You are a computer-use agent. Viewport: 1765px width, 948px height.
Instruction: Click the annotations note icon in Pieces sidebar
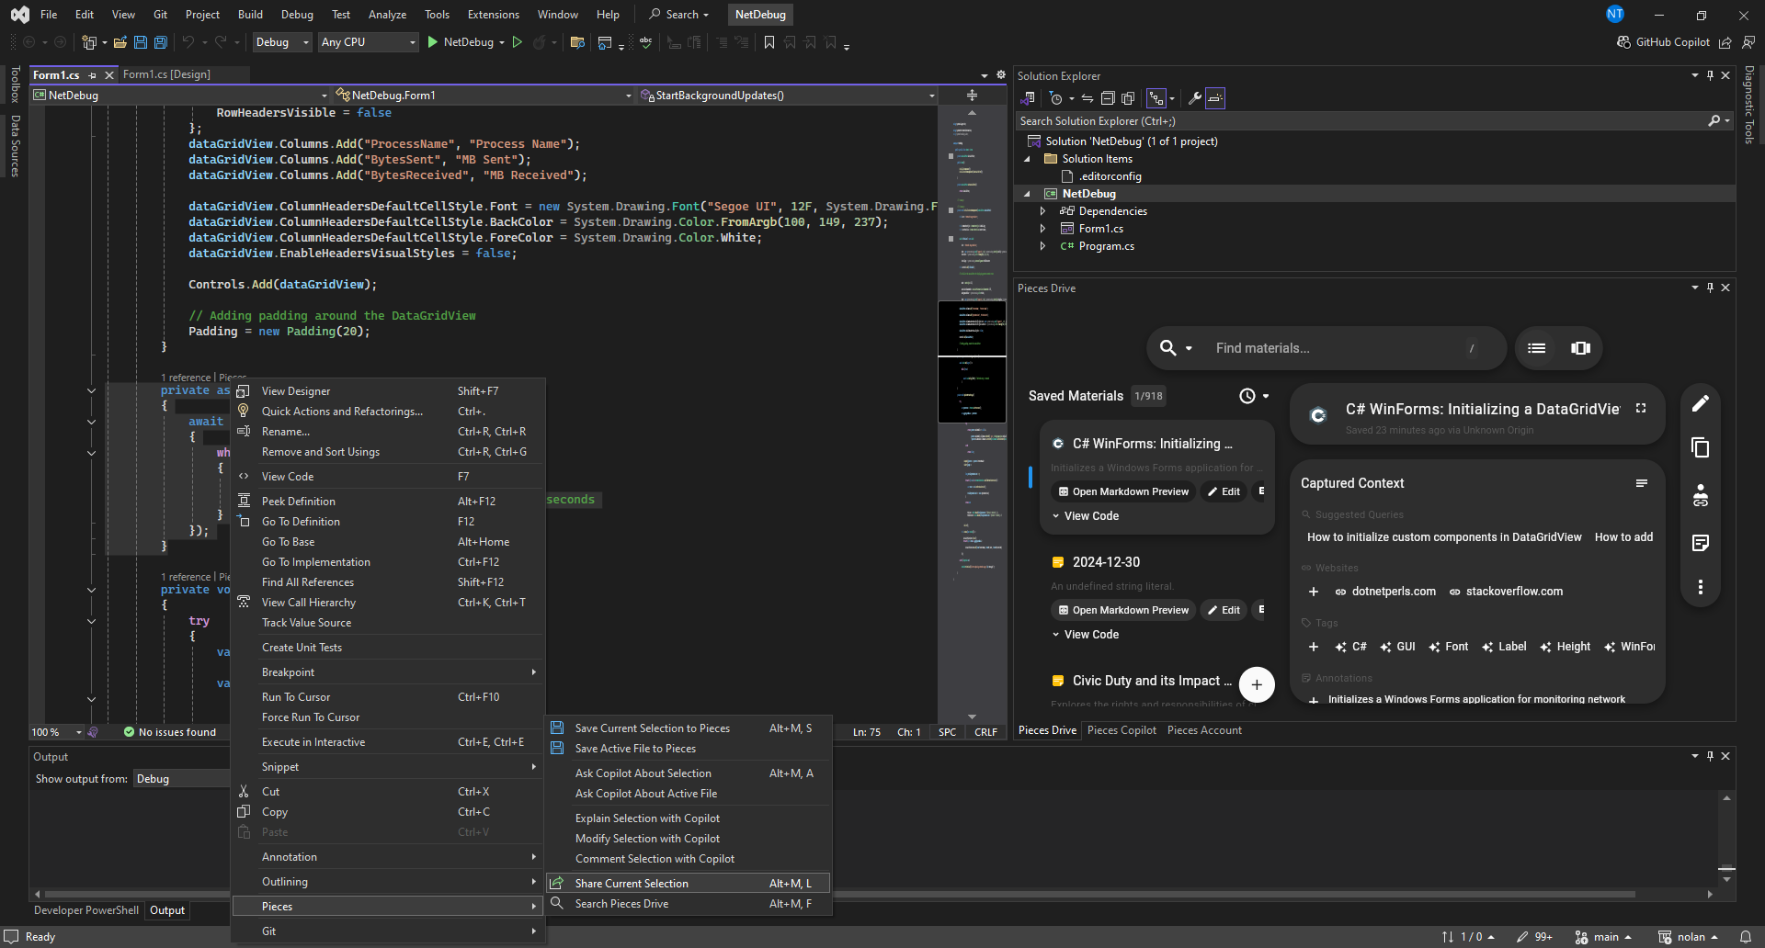point(1701,543)
